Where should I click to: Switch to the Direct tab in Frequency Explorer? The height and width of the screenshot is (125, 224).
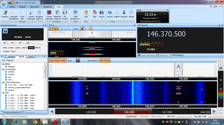click(31, 57)
